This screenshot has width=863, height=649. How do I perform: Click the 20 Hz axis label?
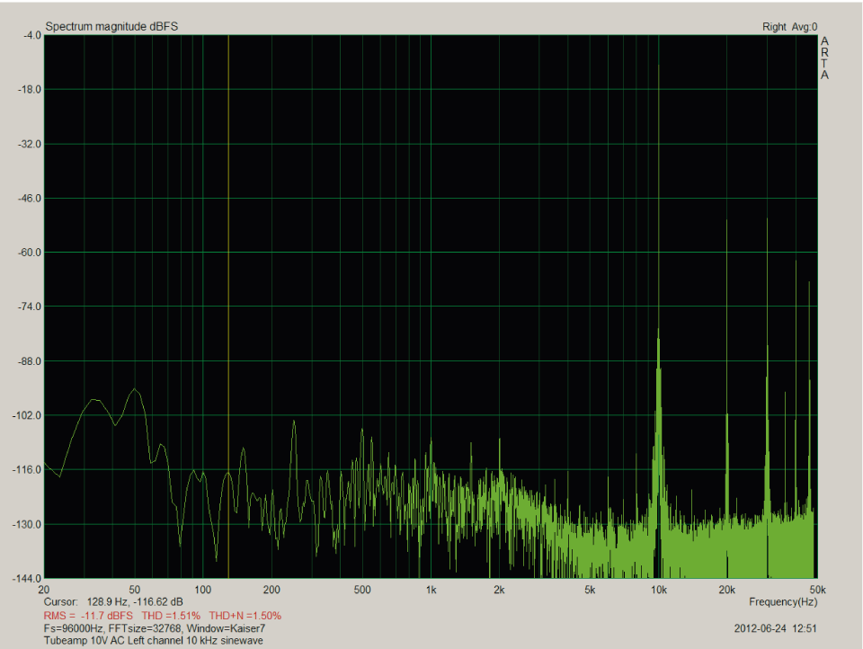[41, 591]
